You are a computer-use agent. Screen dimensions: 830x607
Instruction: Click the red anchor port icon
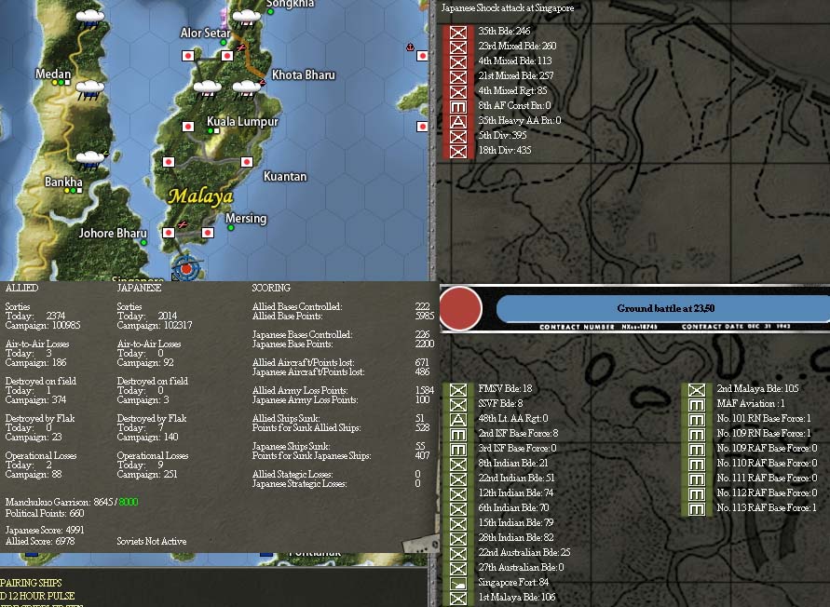pos(410,47)
